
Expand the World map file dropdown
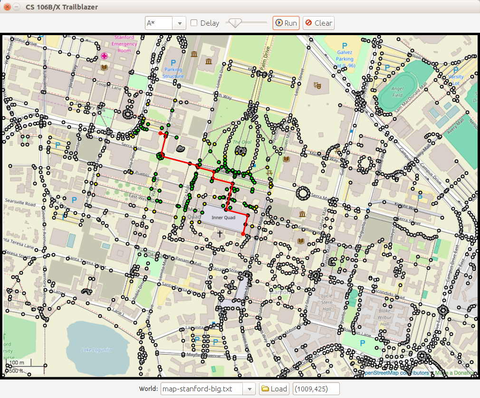click(249, 389)
